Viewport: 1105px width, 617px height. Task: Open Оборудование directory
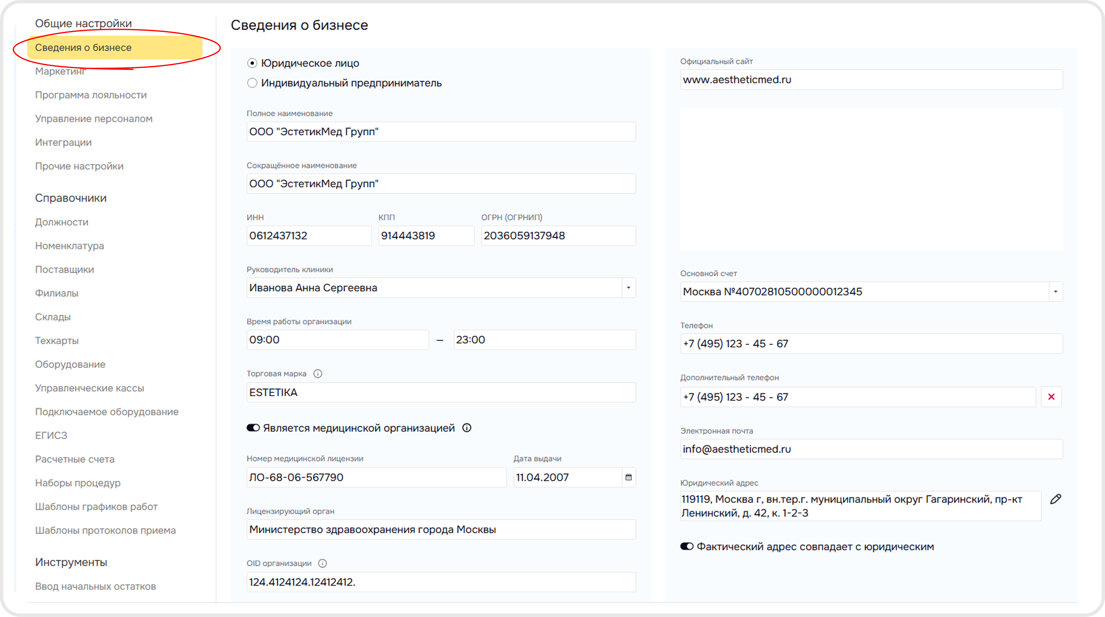pyautogui.click(x=70, y=365)
